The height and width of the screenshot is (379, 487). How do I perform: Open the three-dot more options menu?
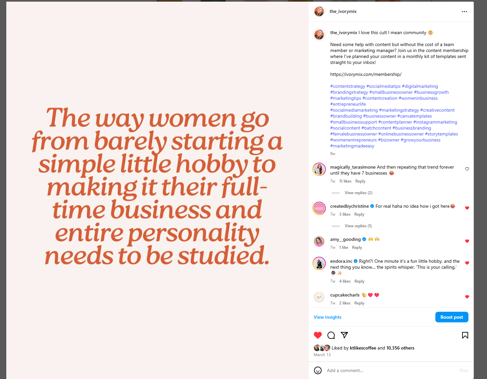464,12
